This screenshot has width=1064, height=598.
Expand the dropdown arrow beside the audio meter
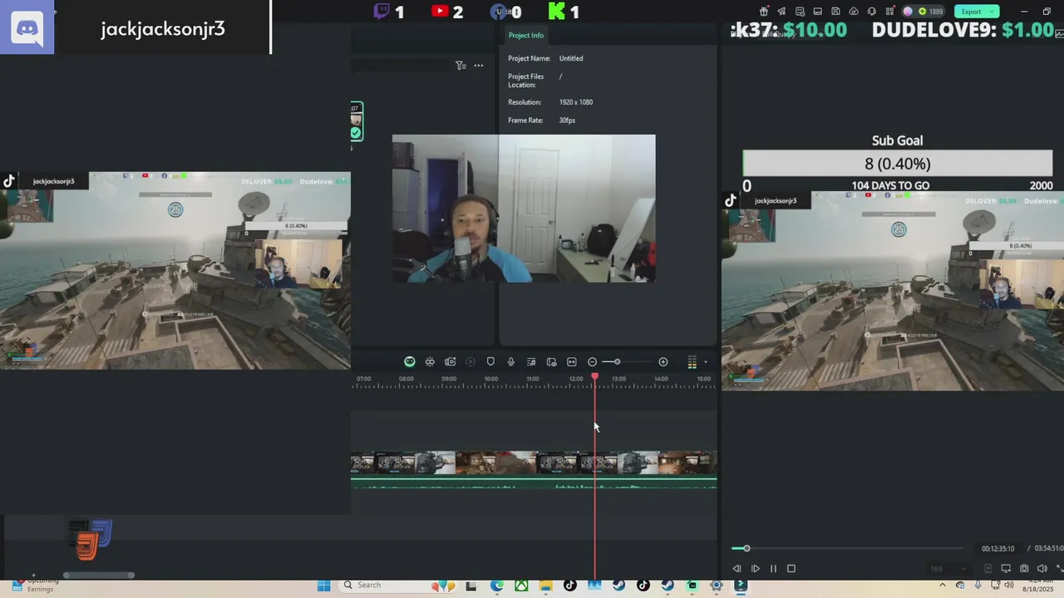[x=706, y=362]
